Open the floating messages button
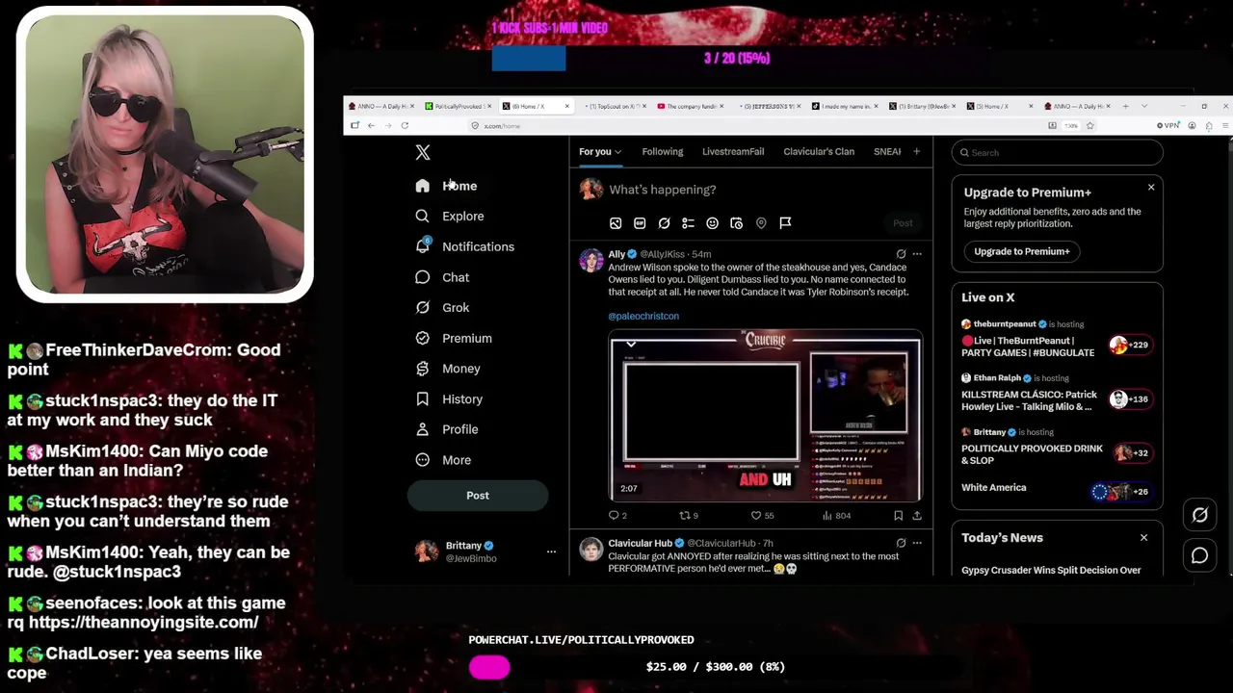This screenshot has height=693, width=1233. pyautogui.click(x=1199, y=555)
